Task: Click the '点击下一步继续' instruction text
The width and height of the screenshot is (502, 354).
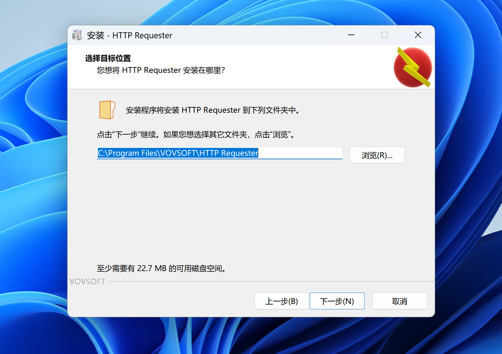Action: point(196,135)
